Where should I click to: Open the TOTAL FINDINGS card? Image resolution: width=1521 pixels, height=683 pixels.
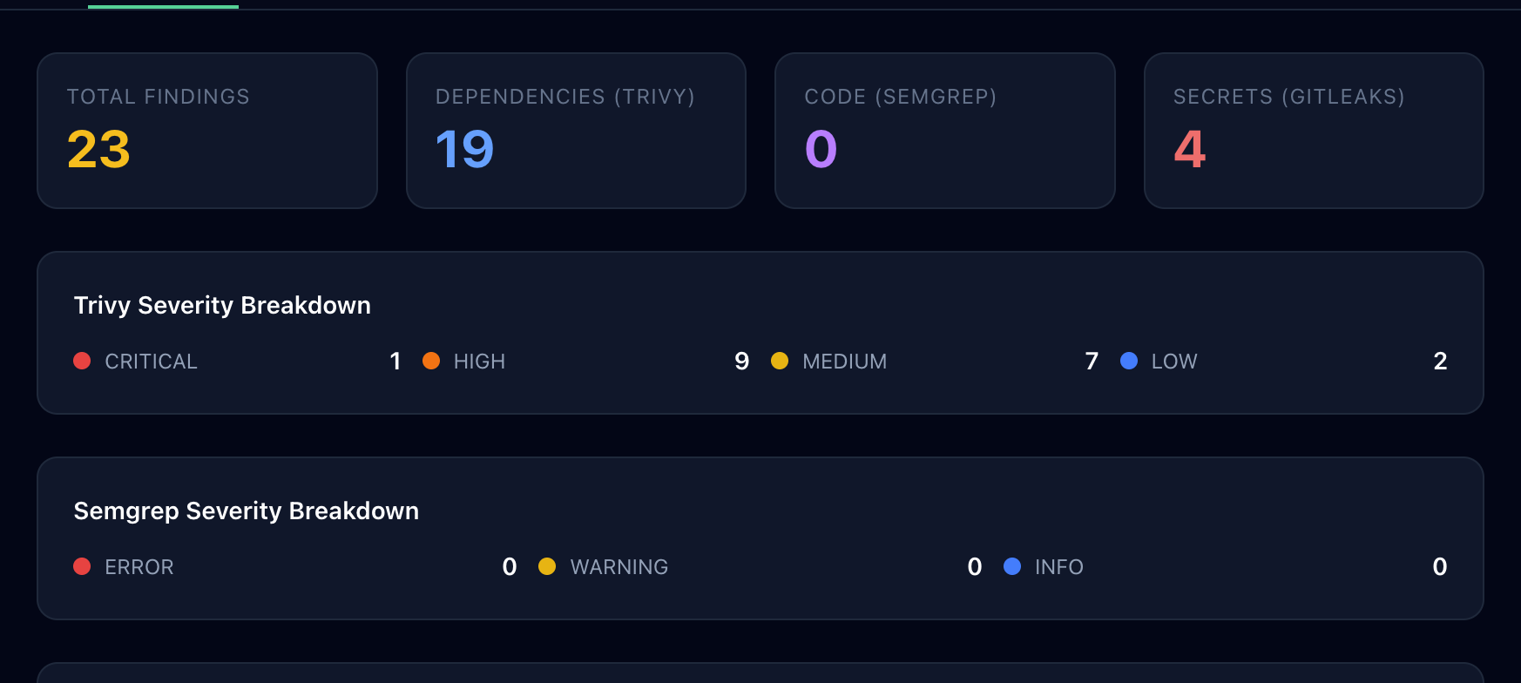pos(206,131)
